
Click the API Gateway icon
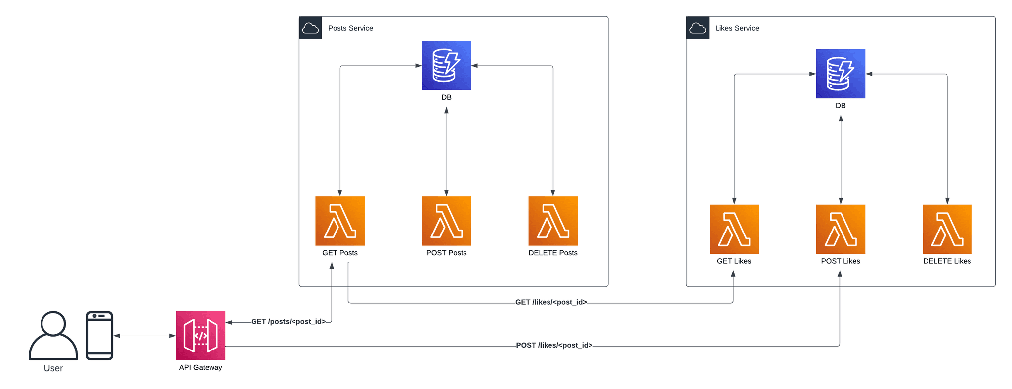click(x=201, y=336)
